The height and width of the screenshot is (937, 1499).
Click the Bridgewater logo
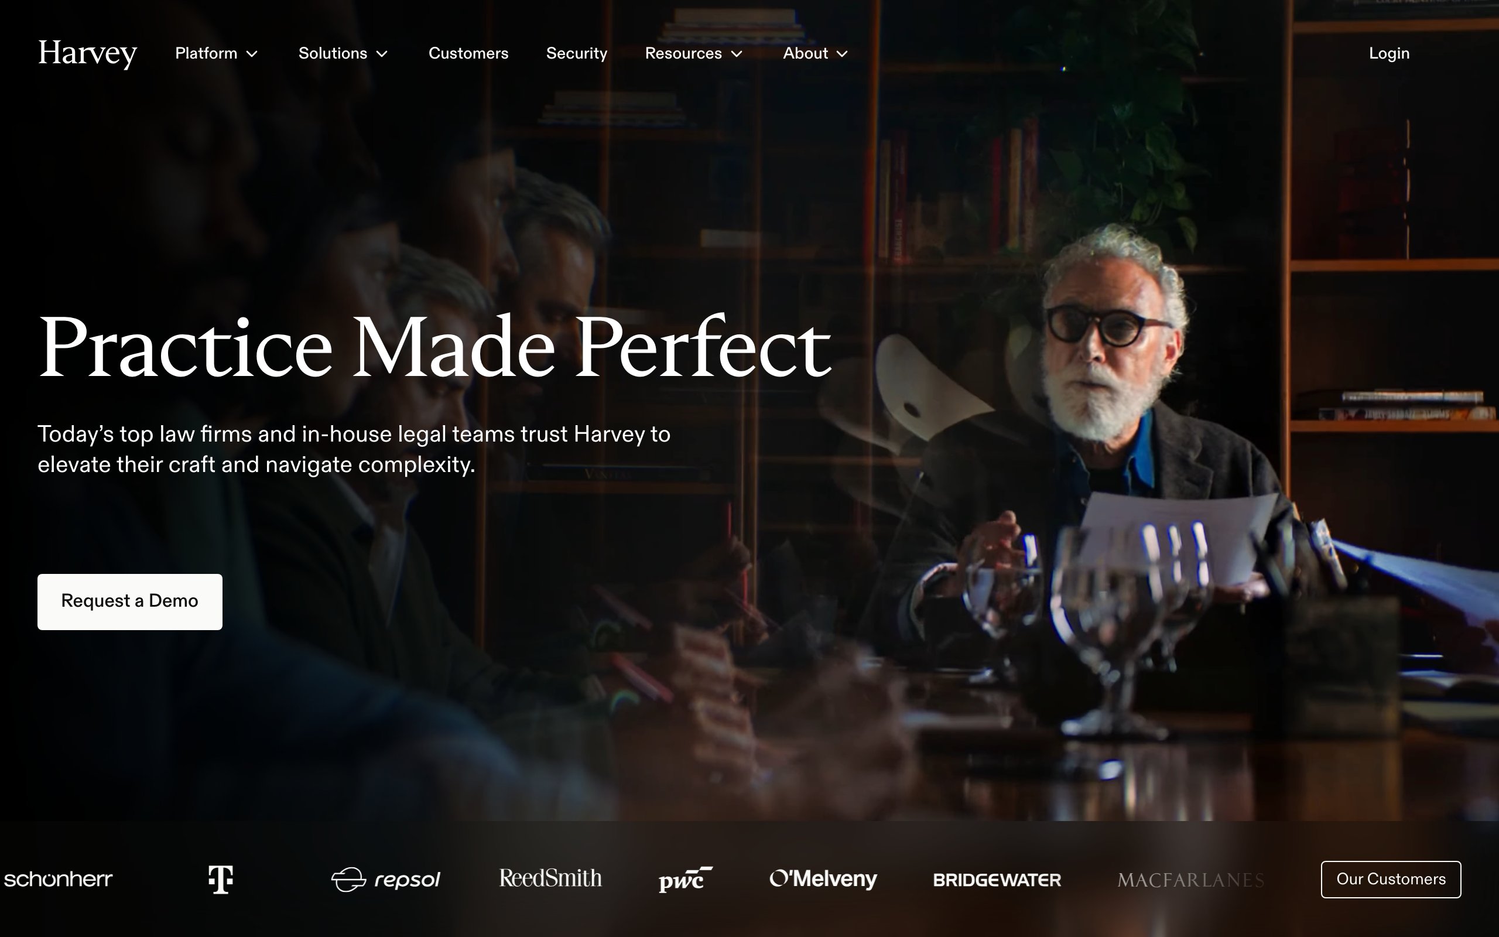(x=997, y=880)
